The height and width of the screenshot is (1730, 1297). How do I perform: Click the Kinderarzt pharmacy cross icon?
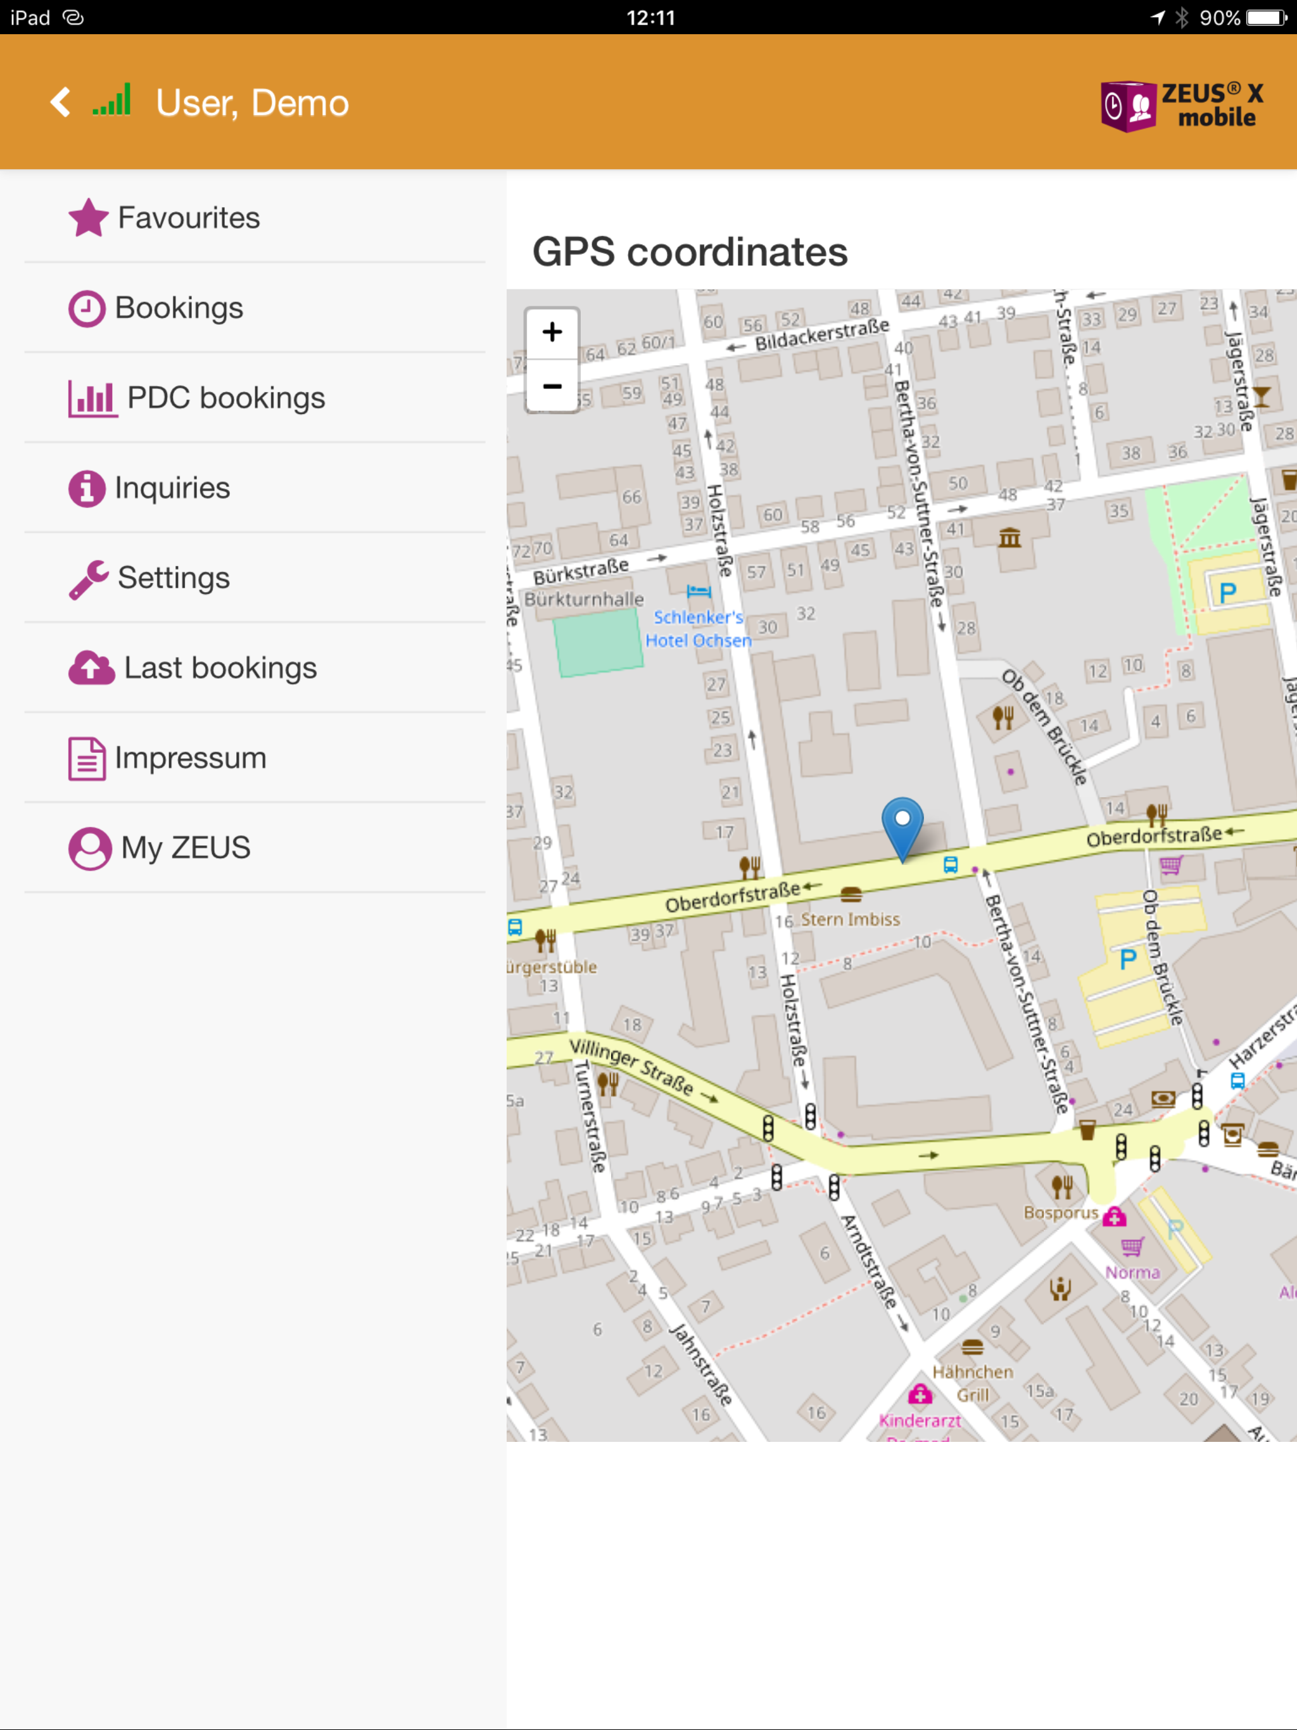click(x=921, y=1394)
